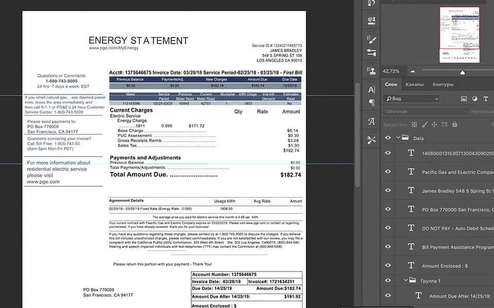Click JAMES BRADLEY name on statement

[286, 50]
